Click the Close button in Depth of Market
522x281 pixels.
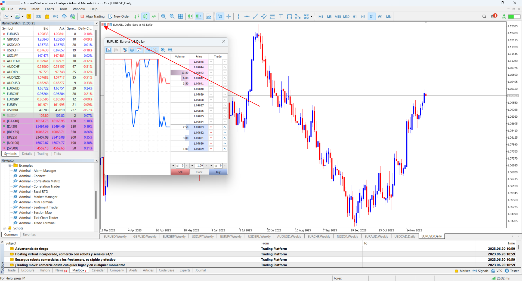pyautogui.click(x=199, y=172)
